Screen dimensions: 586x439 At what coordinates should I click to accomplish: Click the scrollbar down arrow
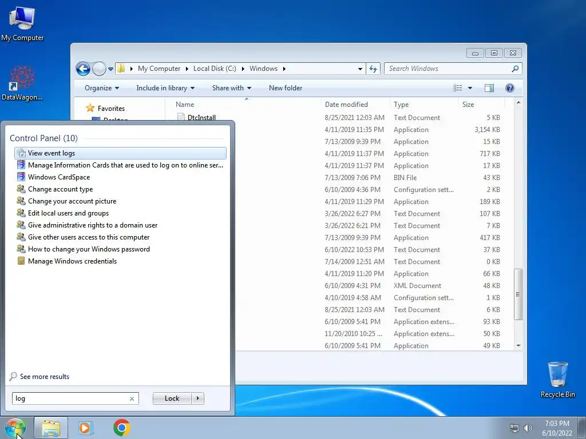pos(518,346)
